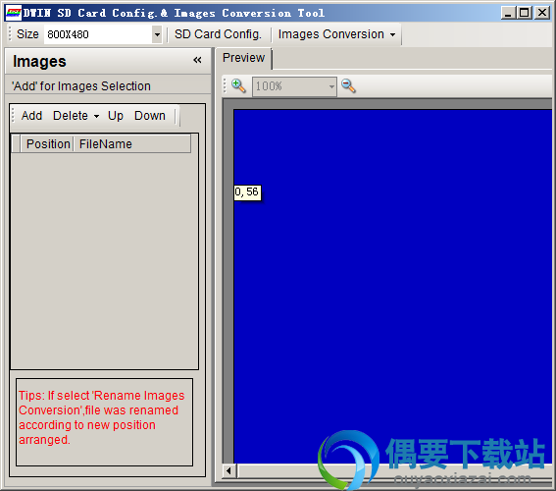Switch to the Preview tab

(243, 58)
